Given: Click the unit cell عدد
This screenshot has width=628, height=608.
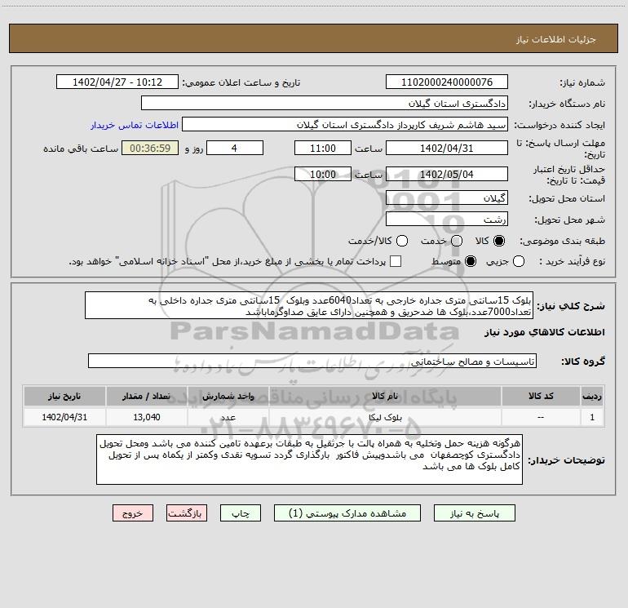Looking at the screenshot, I should [x=228, y=417].
